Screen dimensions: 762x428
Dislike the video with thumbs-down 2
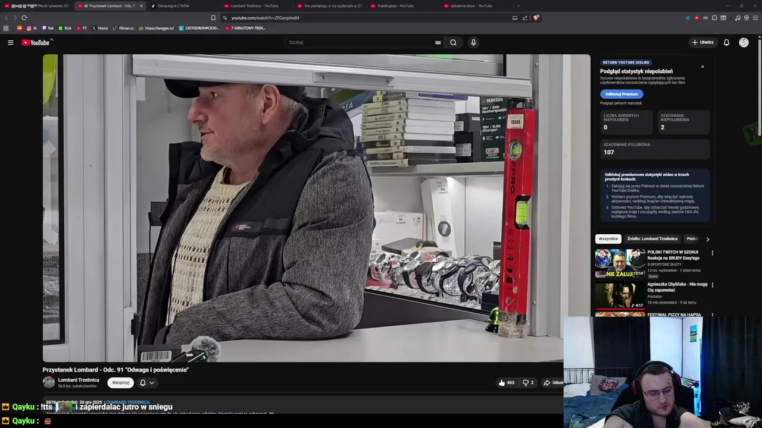(528, 383)
